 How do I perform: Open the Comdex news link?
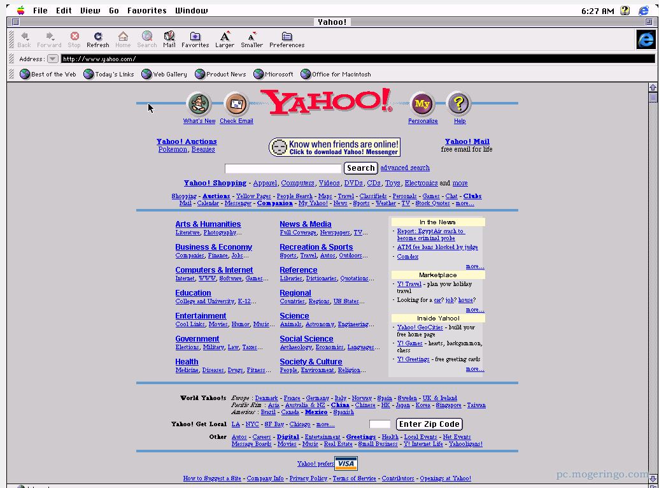[407, 257]
